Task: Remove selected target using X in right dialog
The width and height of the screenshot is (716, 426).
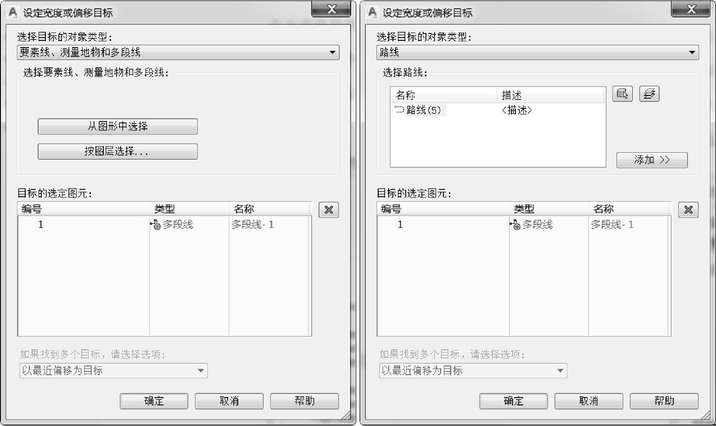Action: (x=688, y=210)
